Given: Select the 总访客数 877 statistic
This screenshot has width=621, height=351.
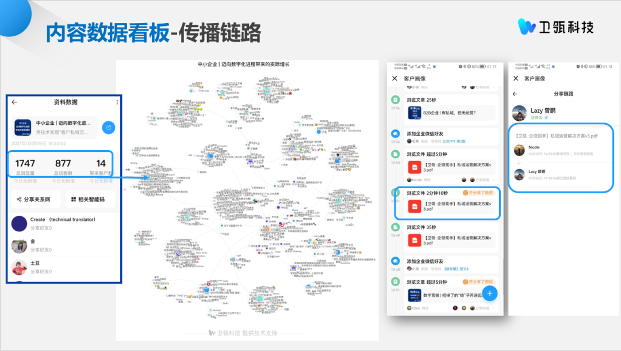Looking at the screenshot, I should pos(63,167).
